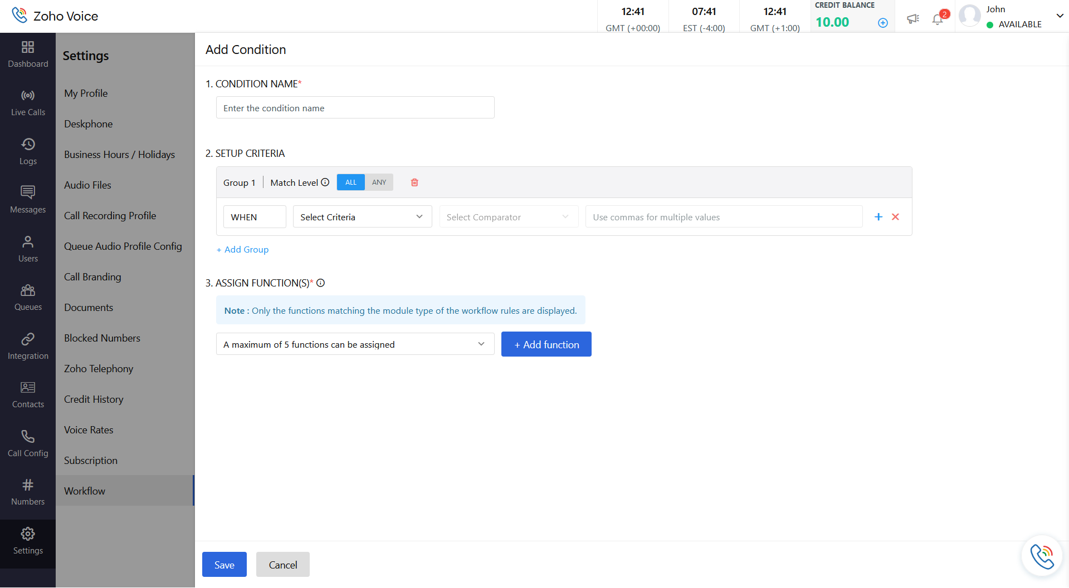Go to Numbers in the sidebar

point(28,492)
